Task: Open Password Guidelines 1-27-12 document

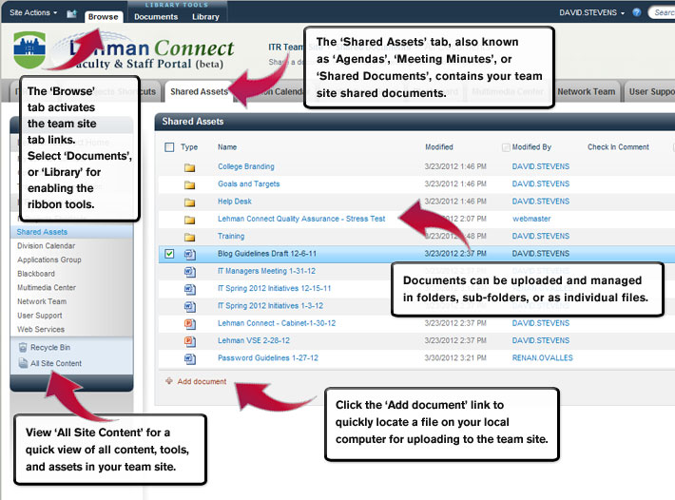Action: pos(268,358)
